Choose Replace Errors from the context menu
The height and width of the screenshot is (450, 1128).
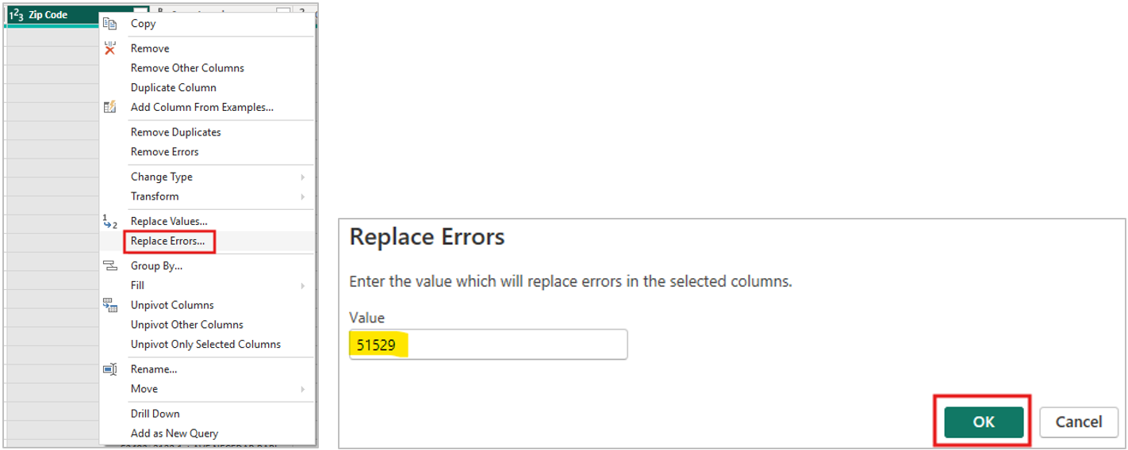168,241
